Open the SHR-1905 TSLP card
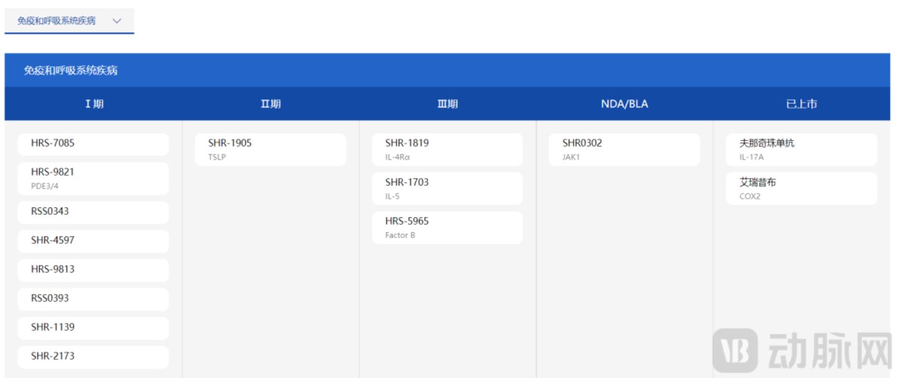The height and width of the screenshot is (378, 897). click(270, 149)
